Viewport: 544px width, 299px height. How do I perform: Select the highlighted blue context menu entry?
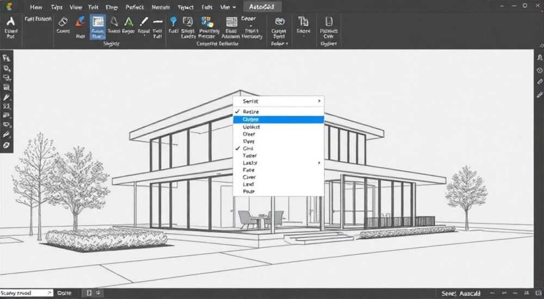(x=279, y=120)
